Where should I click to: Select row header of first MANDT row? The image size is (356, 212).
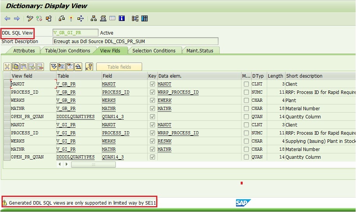7,84
